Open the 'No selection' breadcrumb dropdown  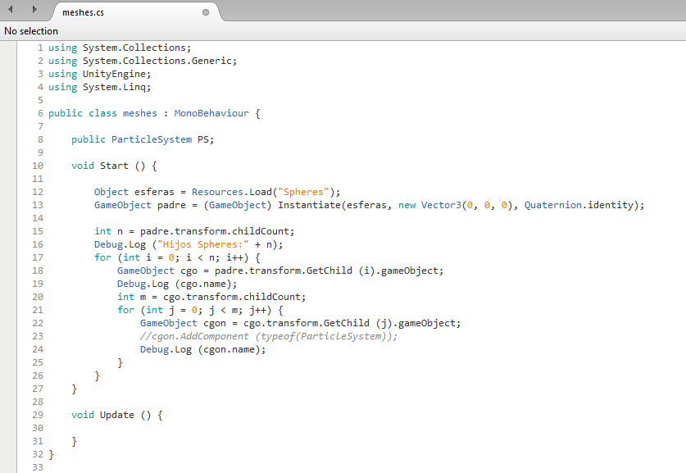[x=31, y=30]
